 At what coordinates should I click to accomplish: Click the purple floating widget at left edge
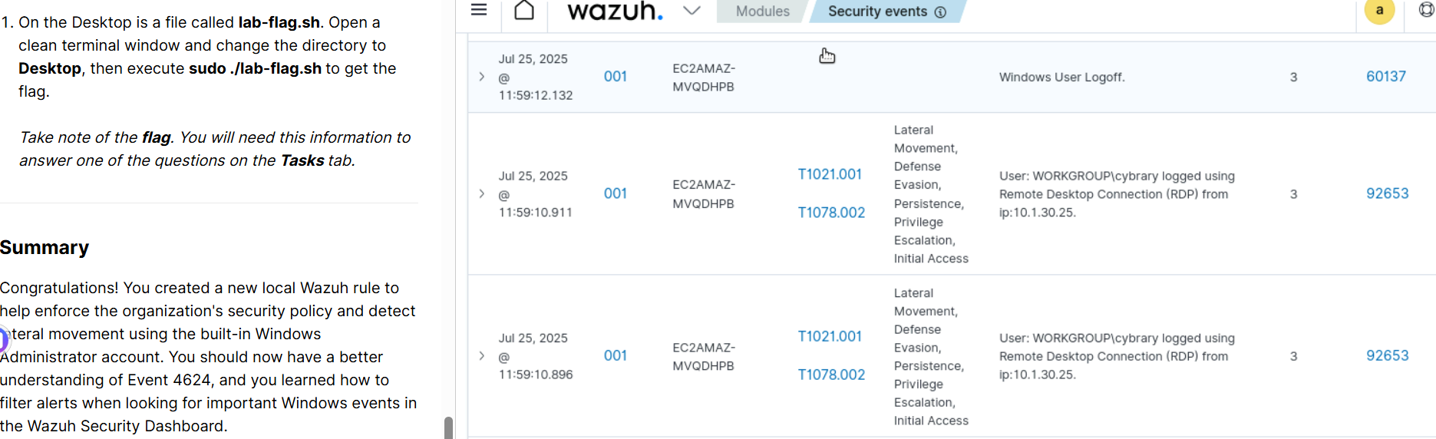[3, 339]
